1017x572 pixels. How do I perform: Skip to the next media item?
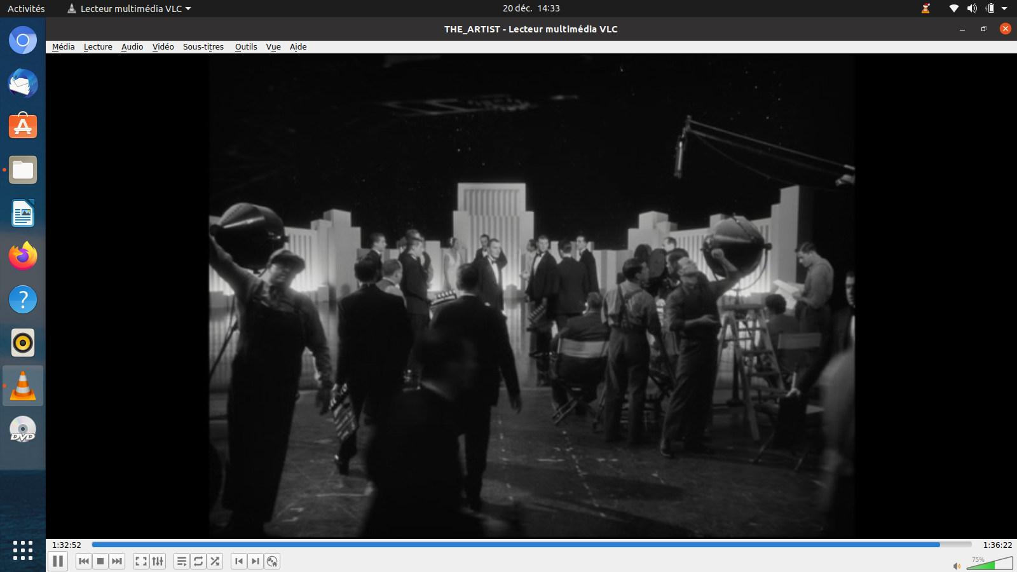point(117,561)
